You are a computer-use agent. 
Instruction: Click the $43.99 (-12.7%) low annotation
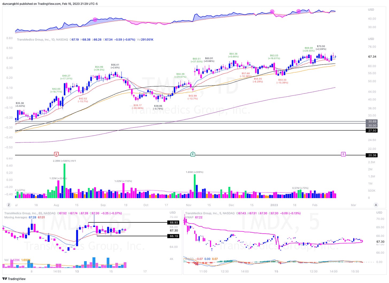click(193, 97)
